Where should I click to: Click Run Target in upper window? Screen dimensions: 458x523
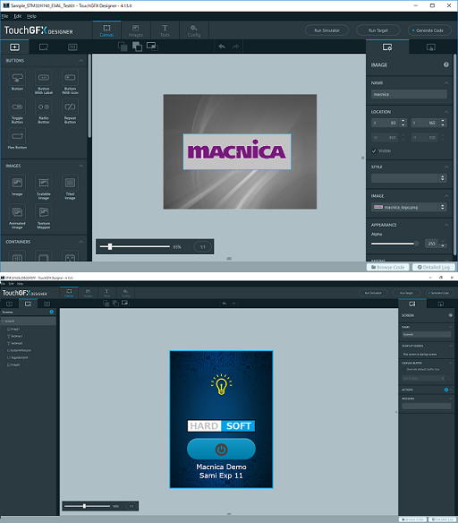click(378, 30)
